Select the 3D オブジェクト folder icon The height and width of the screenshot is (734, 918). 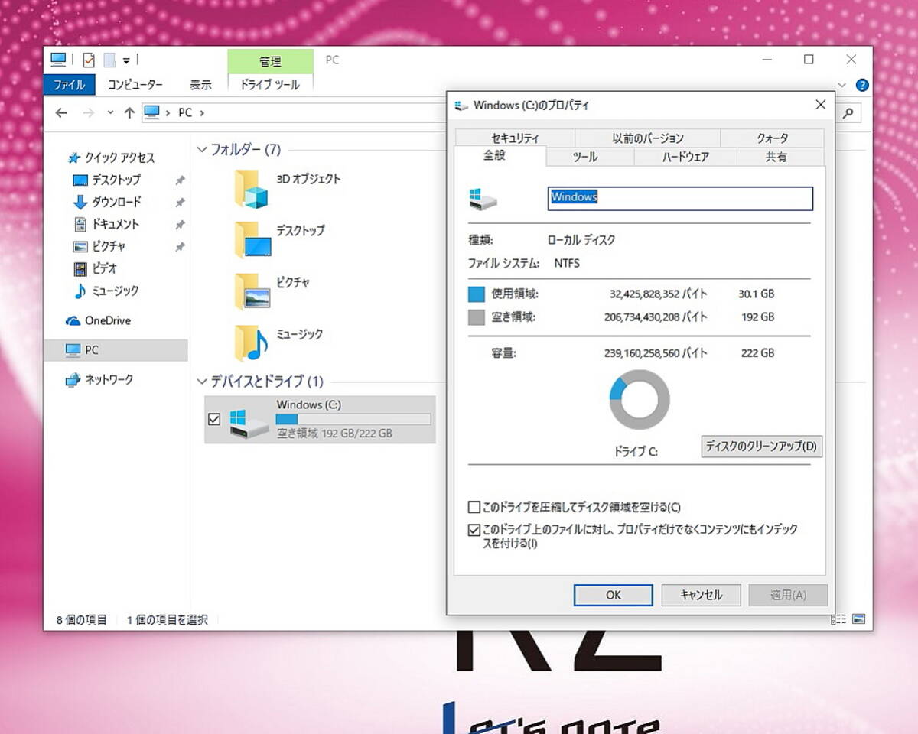click(x=251, y=190)
